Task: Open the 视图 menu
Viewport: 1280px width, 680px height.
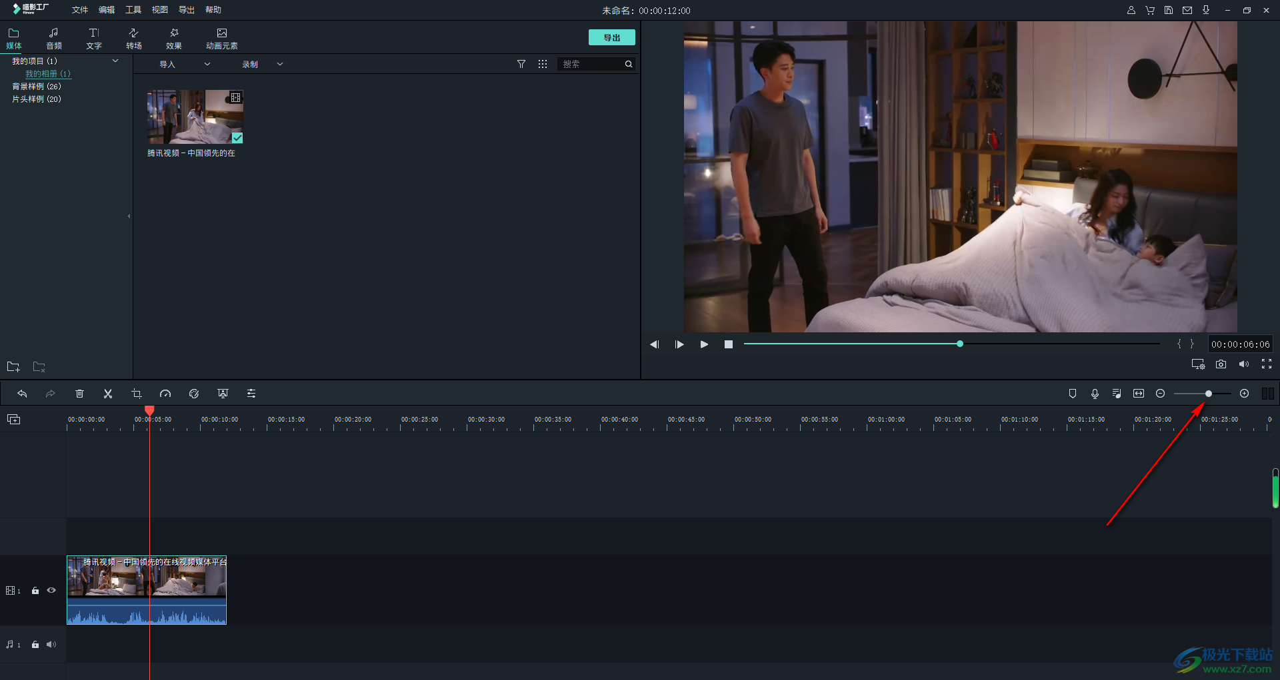Action: [x=160, y=10]
